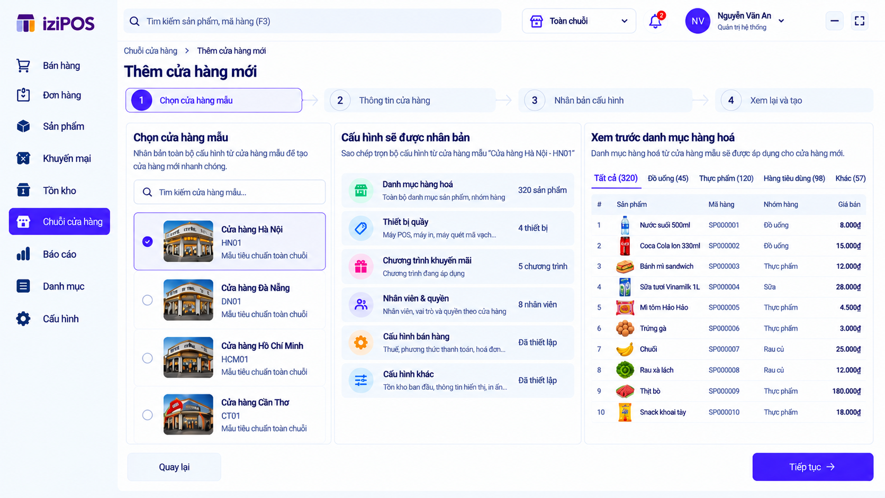The width and height of the screenshot is (885, 498).
Task: Open Khuyến mại sidebar icon
Action: [x=23, y=158]
